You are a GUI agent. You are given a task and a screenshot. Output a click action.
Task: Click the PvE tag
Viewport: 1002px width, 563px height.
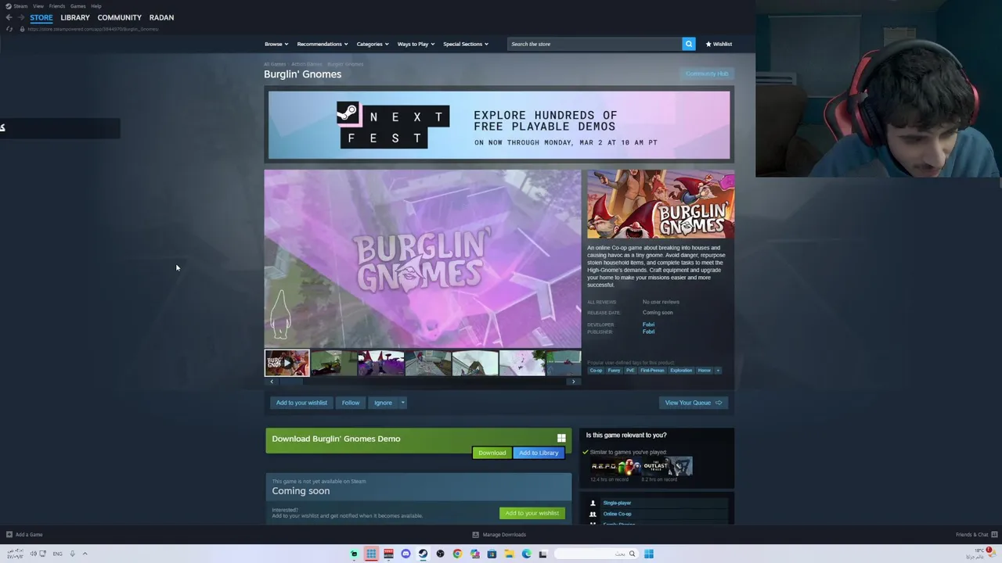point(630,371)
